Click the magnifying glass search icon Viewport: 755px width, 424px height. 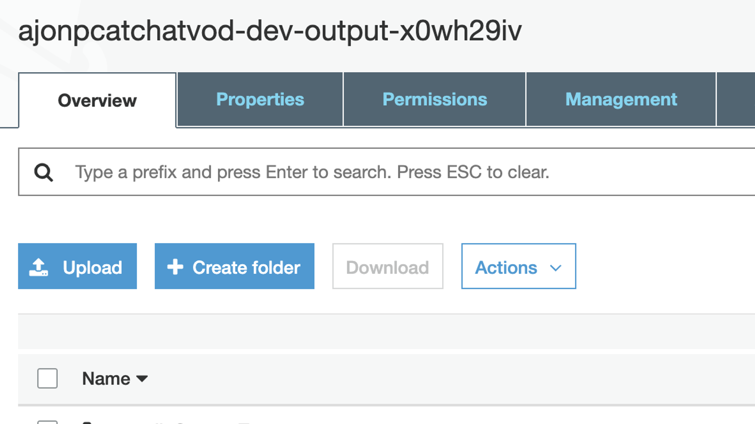coord(43,172)
